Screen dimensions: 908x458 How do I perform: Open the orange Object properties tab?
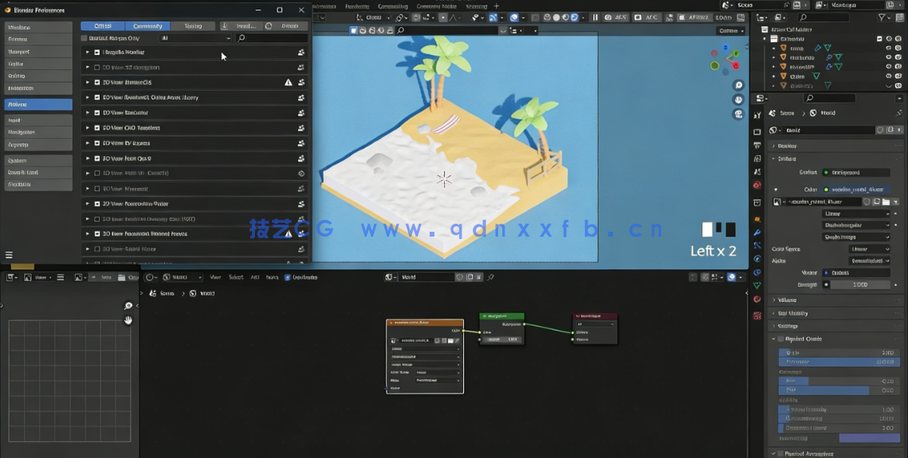click(757, 220)
